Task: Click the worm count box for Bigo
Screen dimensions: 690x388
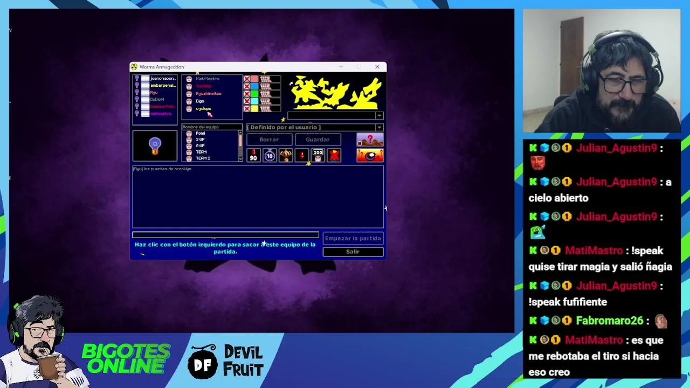Action: pyautogui.click(x=271, y=101)
